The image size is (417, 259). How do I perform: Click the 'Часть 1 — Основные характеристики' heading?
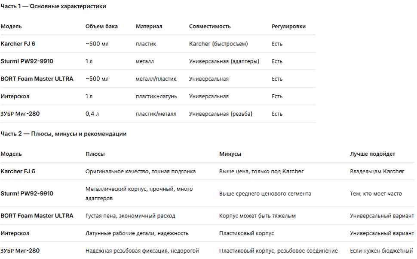[x=53, y=6]
